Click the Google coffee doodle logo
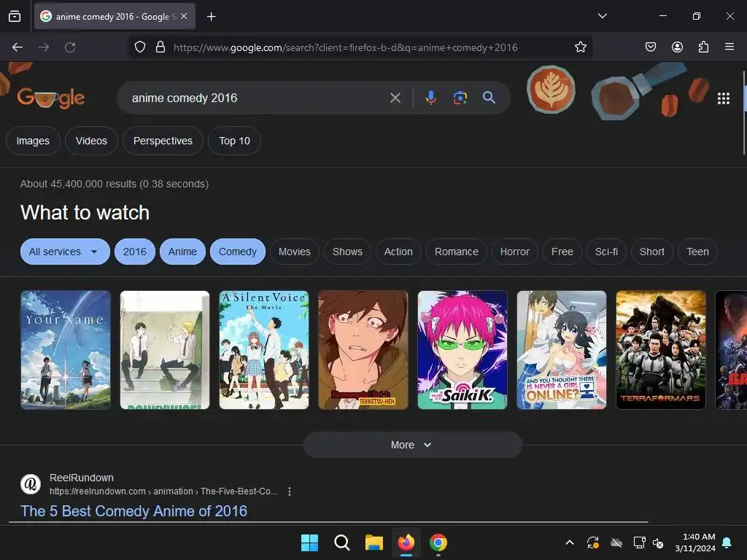Image resolution: width=747 pixels, height=560 pixels. pyautogui.click(x=51, y=97)
